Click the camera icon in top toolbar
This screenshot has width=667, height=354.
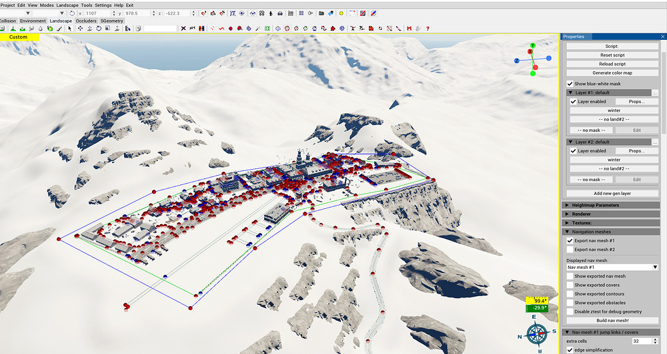pos(321,13)
